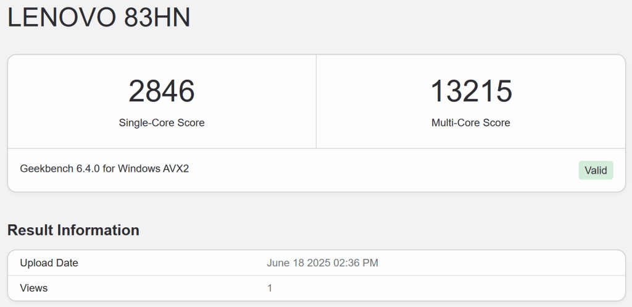Click the Result heading word
This screenshot has height=307, width=632.
[x=30, y=230]
